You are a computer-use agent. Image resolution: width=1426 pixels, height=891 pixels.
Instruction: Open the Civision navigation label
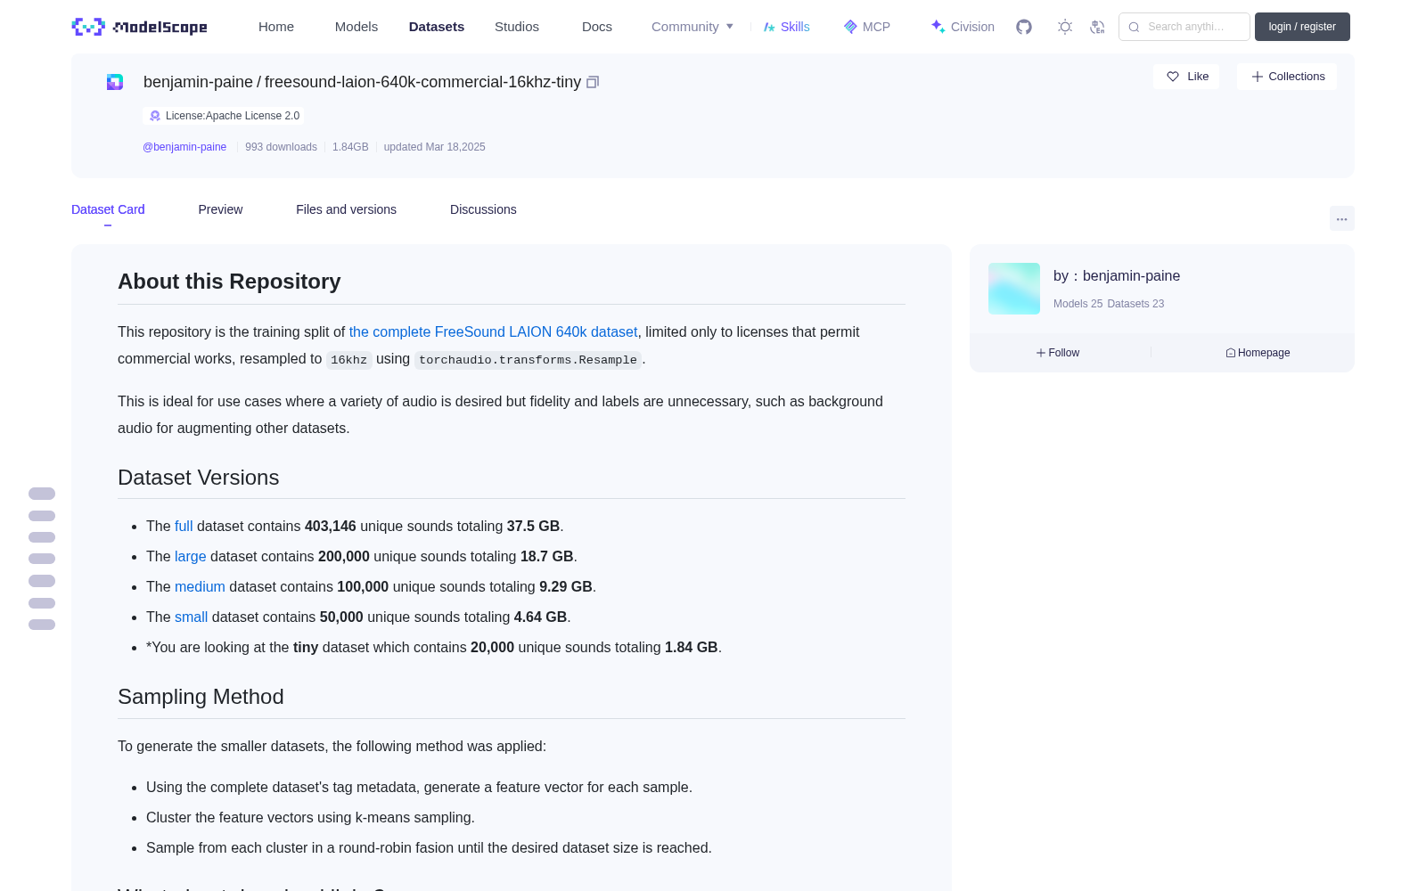pos(972,27)
